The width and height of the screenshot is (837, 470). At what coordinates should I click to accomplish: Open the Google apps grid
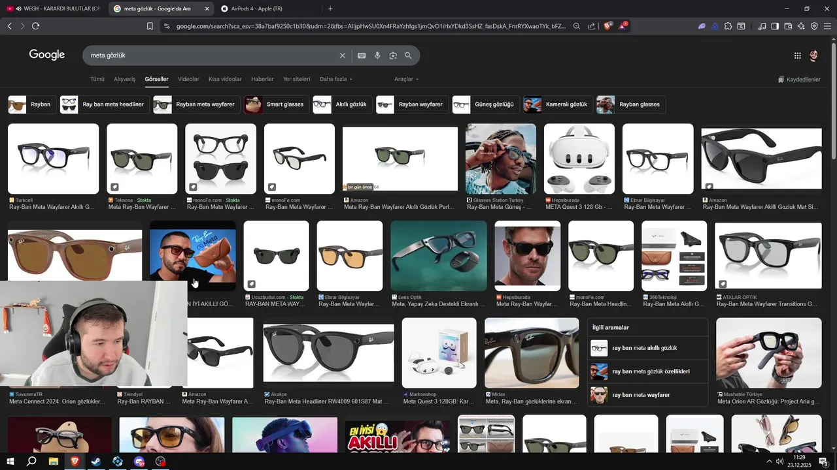click(x=797, y=55)
